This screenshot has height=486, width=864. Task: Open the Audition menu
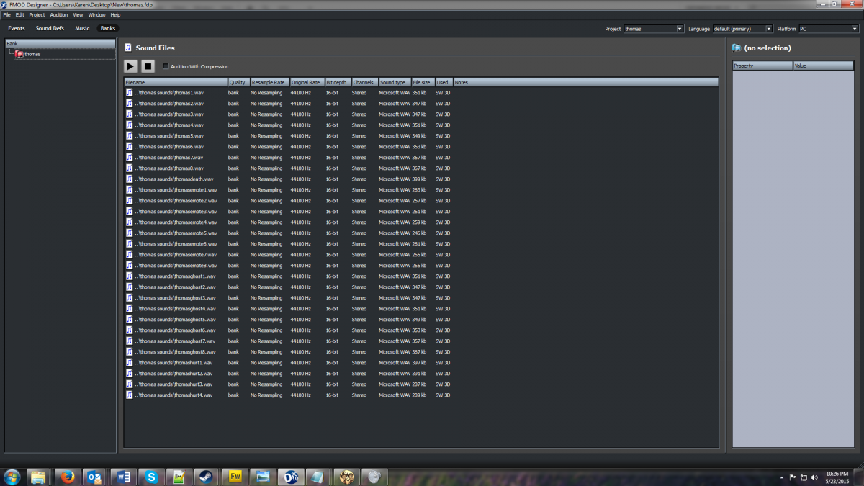(59, 14)
